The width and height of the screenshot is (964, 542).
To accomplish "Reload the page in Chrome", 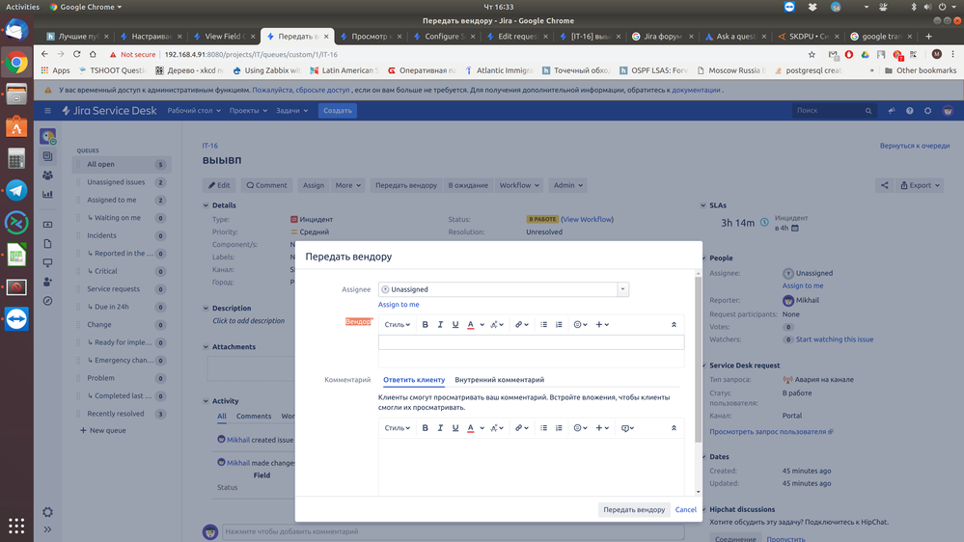I will click(x=77, y=54).
